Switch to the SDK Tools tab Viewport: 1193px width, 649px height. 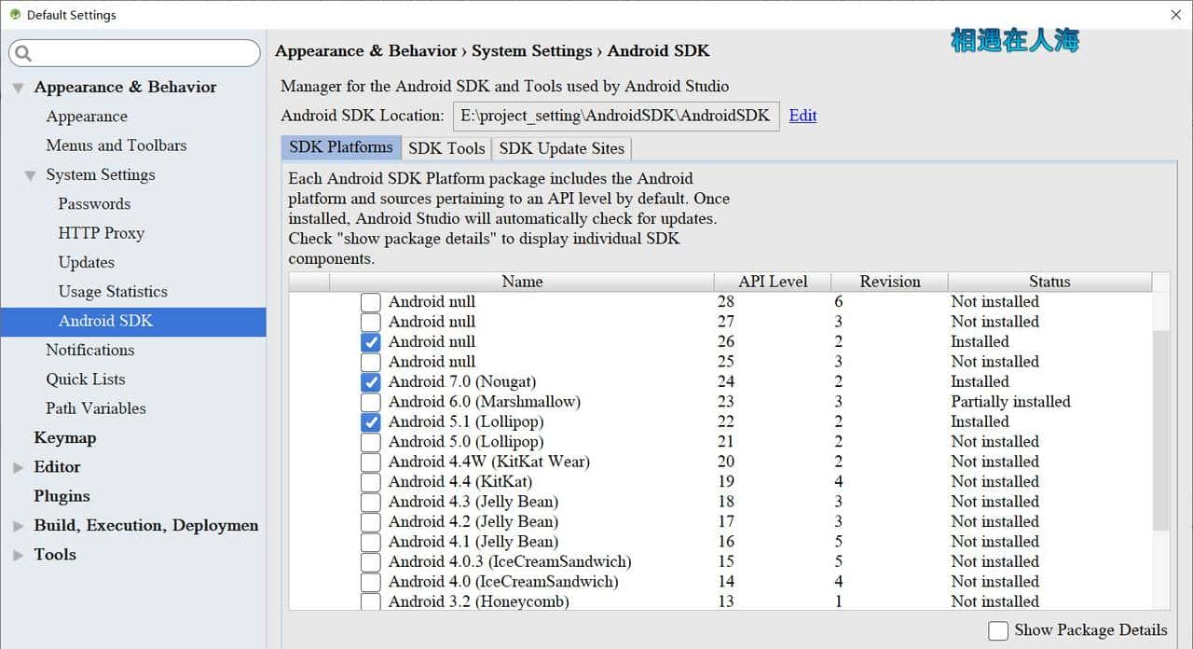tap(446, 148)
